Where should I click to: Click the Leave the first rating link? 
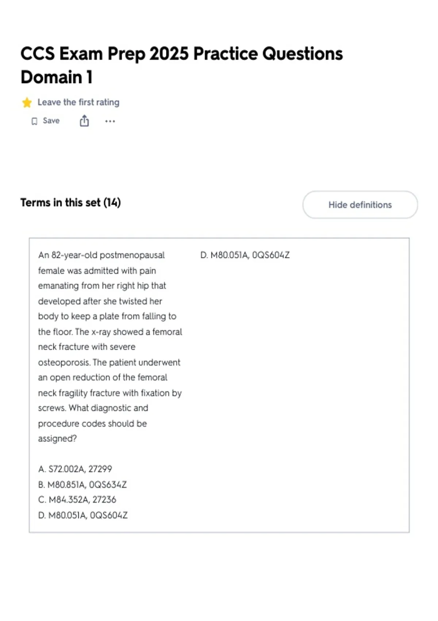click(78, 102)
